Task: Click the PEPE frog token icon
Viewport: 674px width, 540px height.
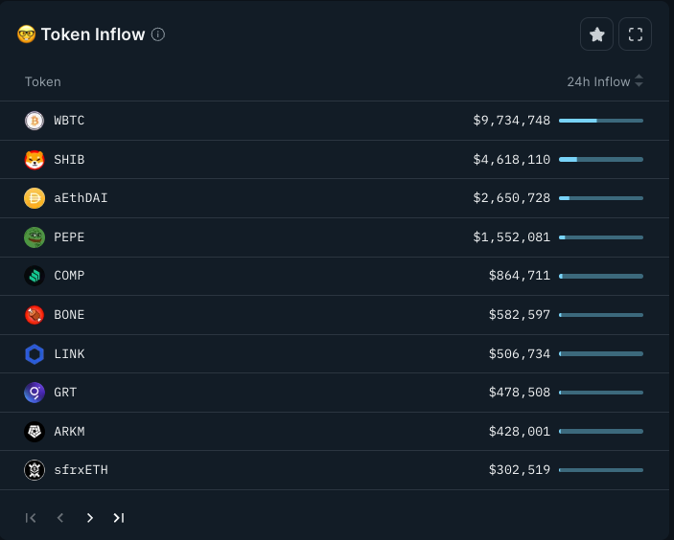Action: pos(35,237)
